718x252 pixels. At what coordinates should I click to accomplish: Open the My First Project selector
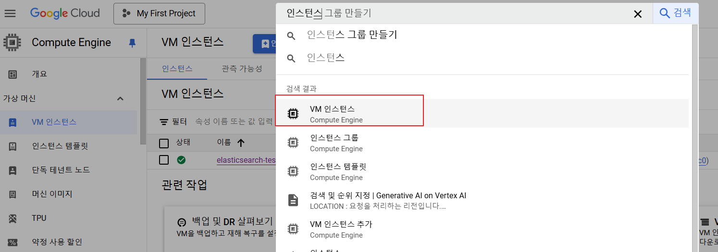159,13
